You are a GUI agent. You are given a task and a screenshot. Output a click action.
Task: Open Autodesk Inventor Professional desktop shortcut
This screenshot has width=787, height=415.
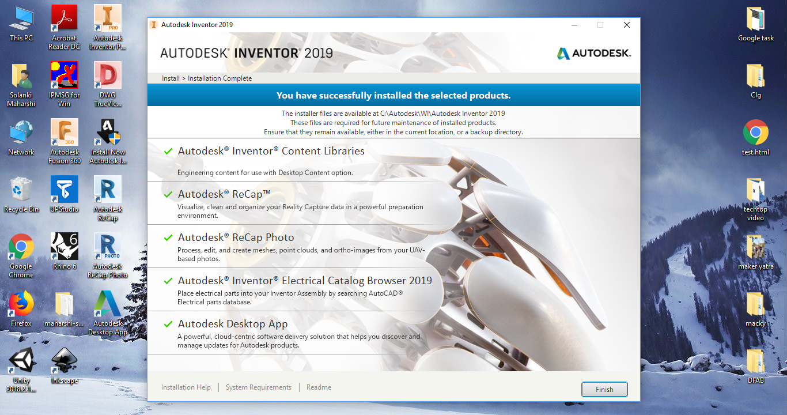click(x=108, y=28)
